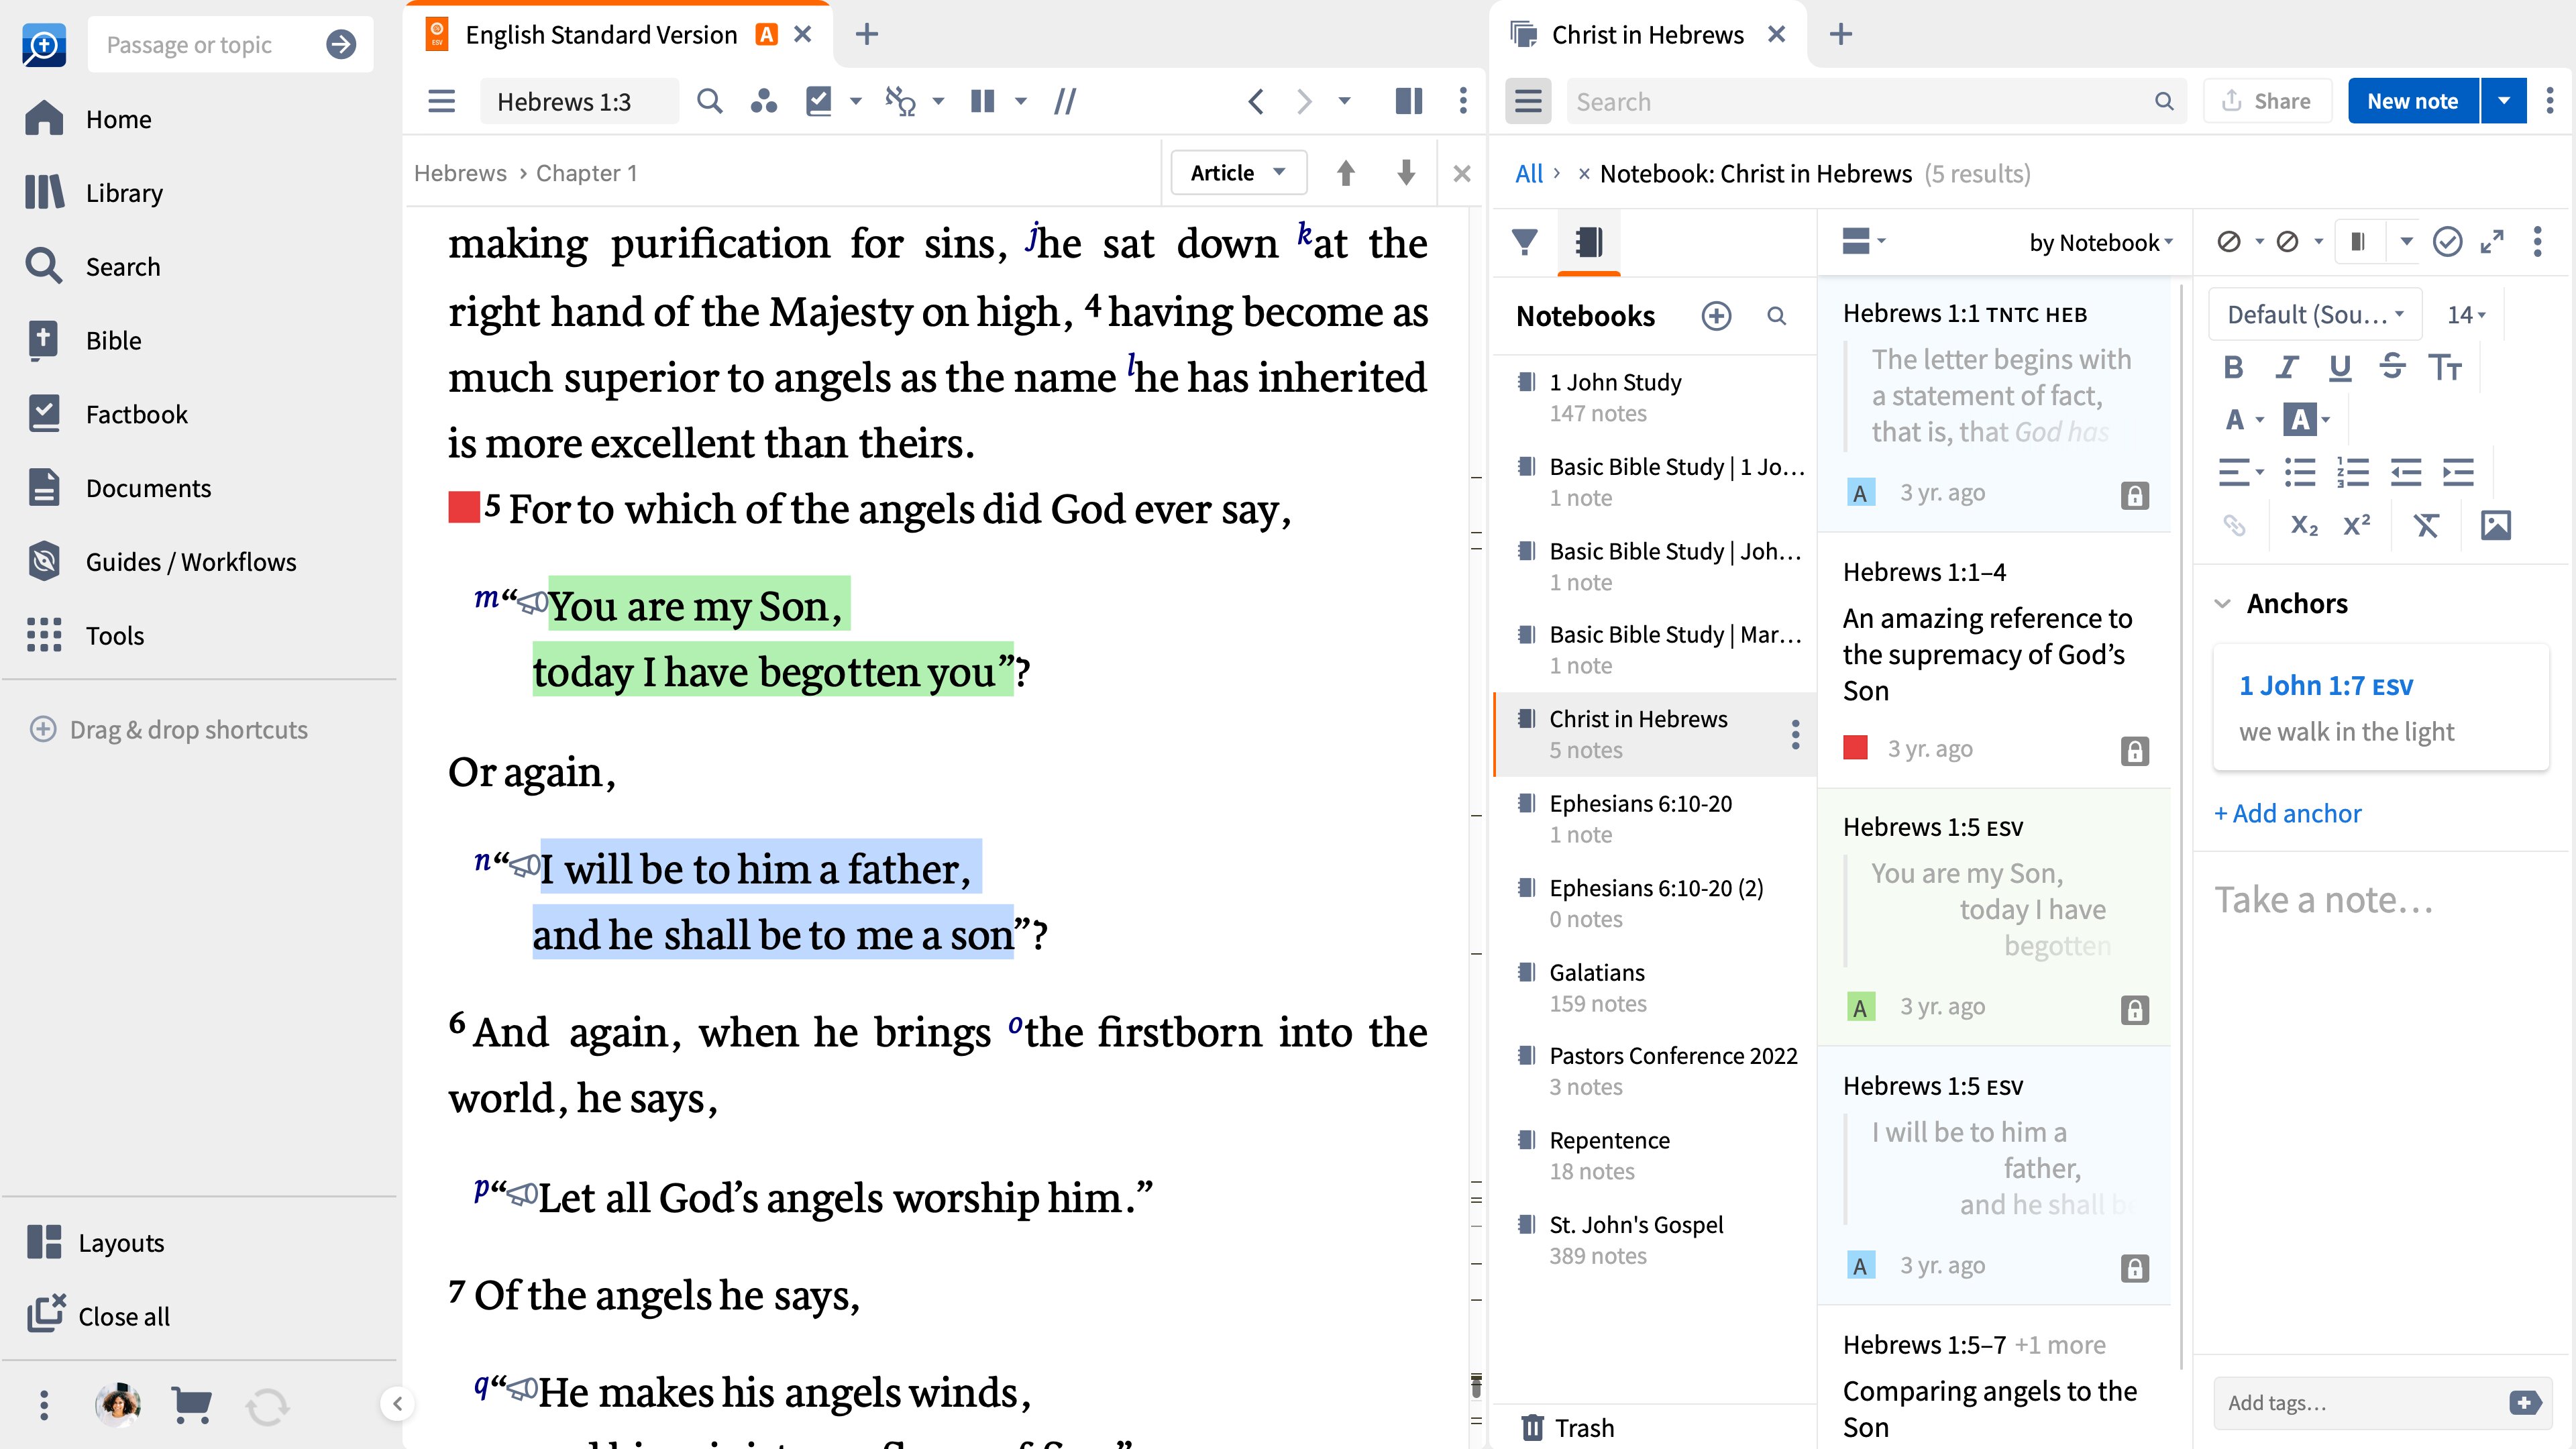Open the by Notebook sort dropdown
The image size is (2576, 1449).
[2100, 242]
